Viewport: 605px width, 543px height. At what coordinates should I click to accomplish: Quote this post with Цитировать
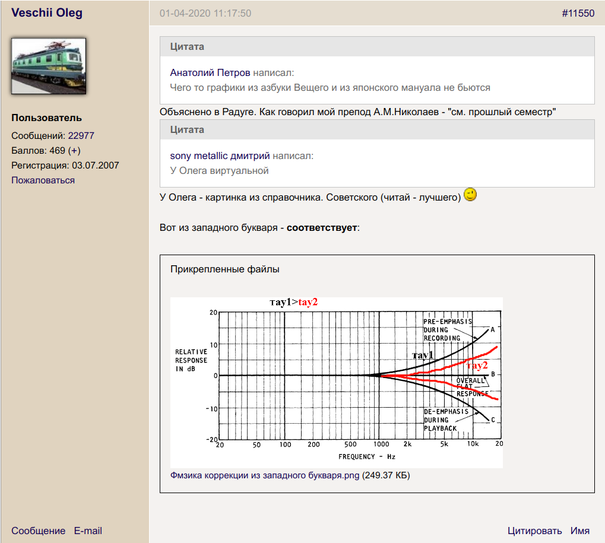click(x=534, y=531)
